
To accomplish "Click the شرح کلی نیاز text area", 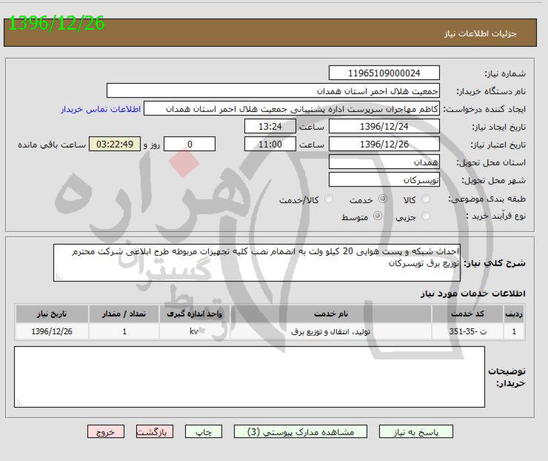I will coord(256,262).
